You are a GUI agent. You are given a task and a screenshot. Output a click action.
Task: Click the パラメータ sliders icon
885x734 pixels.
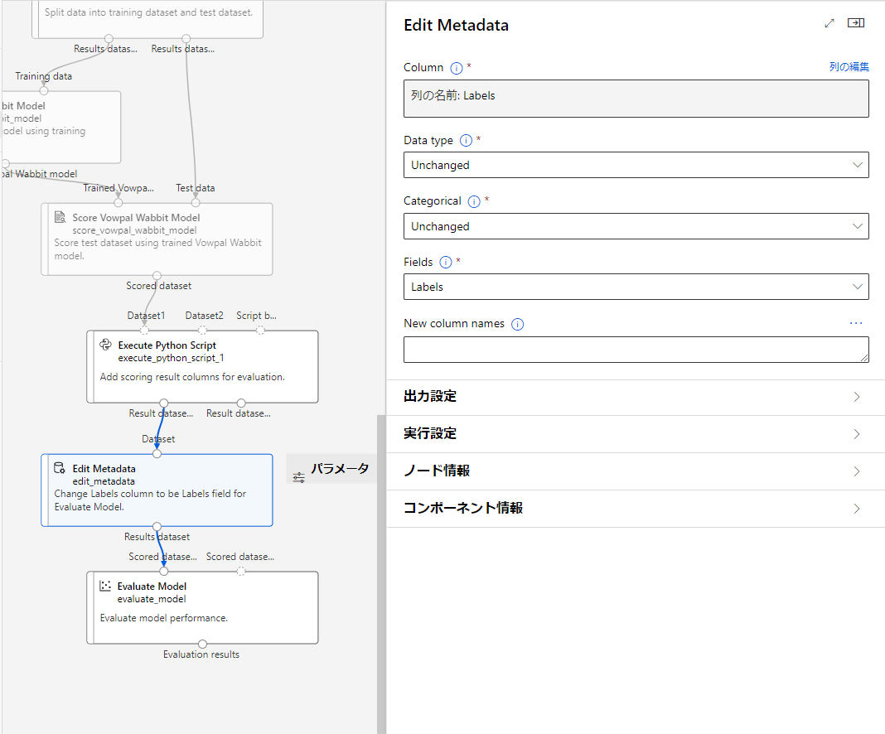[x=298, y=478]
